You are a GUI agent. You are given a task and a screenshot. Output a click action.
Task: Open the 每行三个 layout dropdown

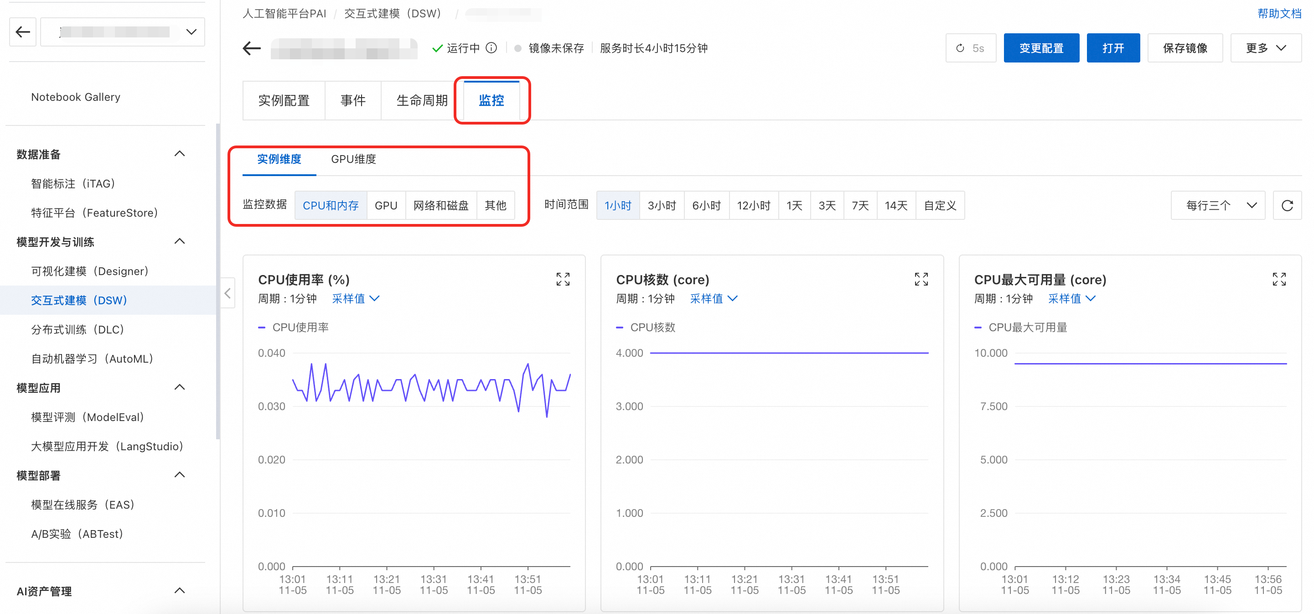[1218, 205]
